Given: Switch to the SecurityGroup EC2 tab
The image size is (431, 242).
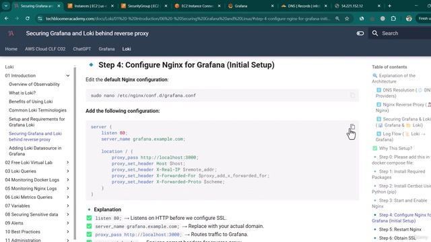Looking at the screenshot, I should click(143, 6).
